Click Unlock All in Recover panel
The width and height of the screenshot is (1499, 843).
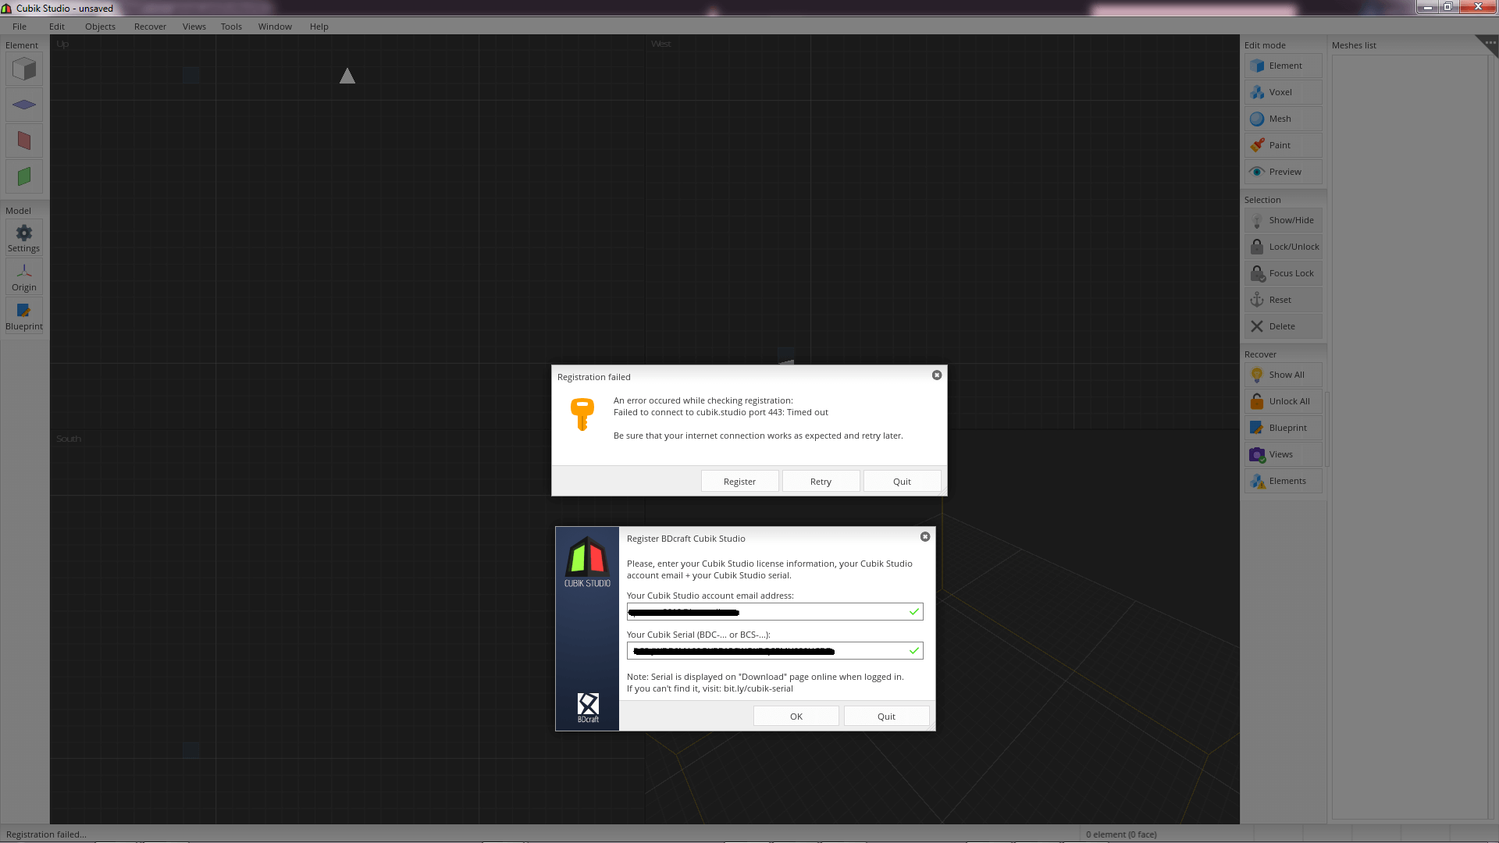[1283, 401]
